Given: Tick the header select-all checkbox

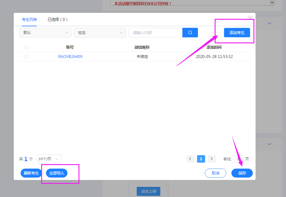Looking at the screenshot, I should (x=27, y=48).
